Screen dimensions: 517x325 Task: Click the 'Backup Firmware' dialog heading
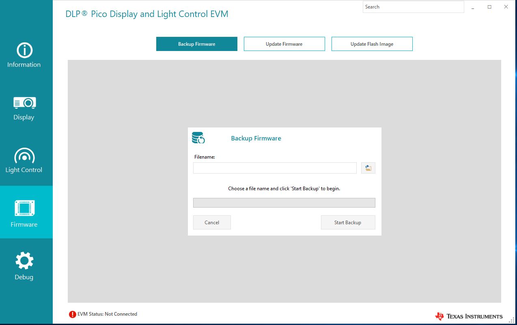[256, 138]
